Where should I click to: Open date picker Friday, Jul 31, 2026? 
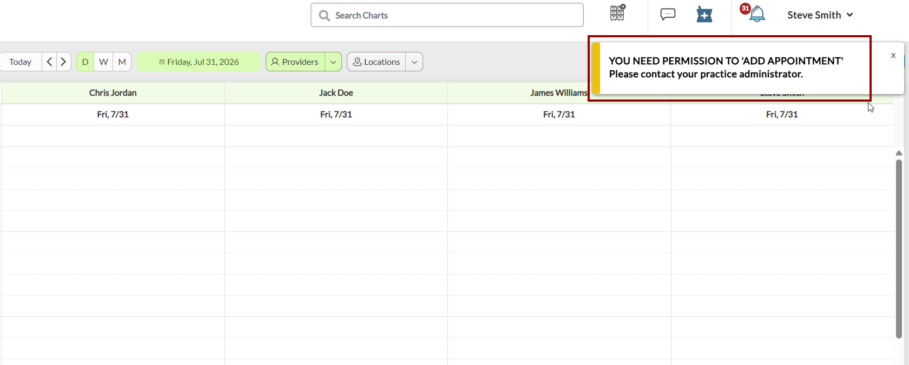(199, 62)
